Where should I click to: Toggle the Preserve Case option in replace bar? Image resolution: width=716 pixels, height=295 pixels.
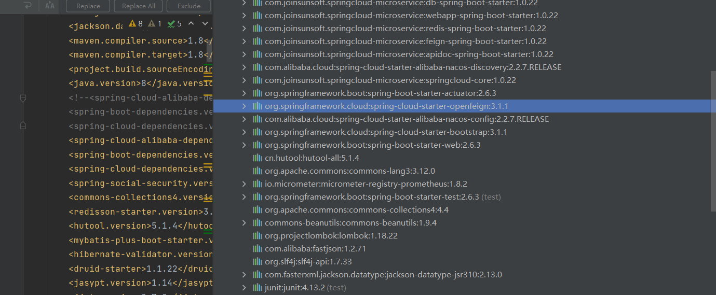[x=50, y=6]
